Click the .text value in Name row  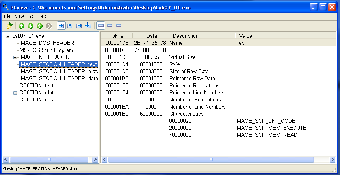(240, 43)
